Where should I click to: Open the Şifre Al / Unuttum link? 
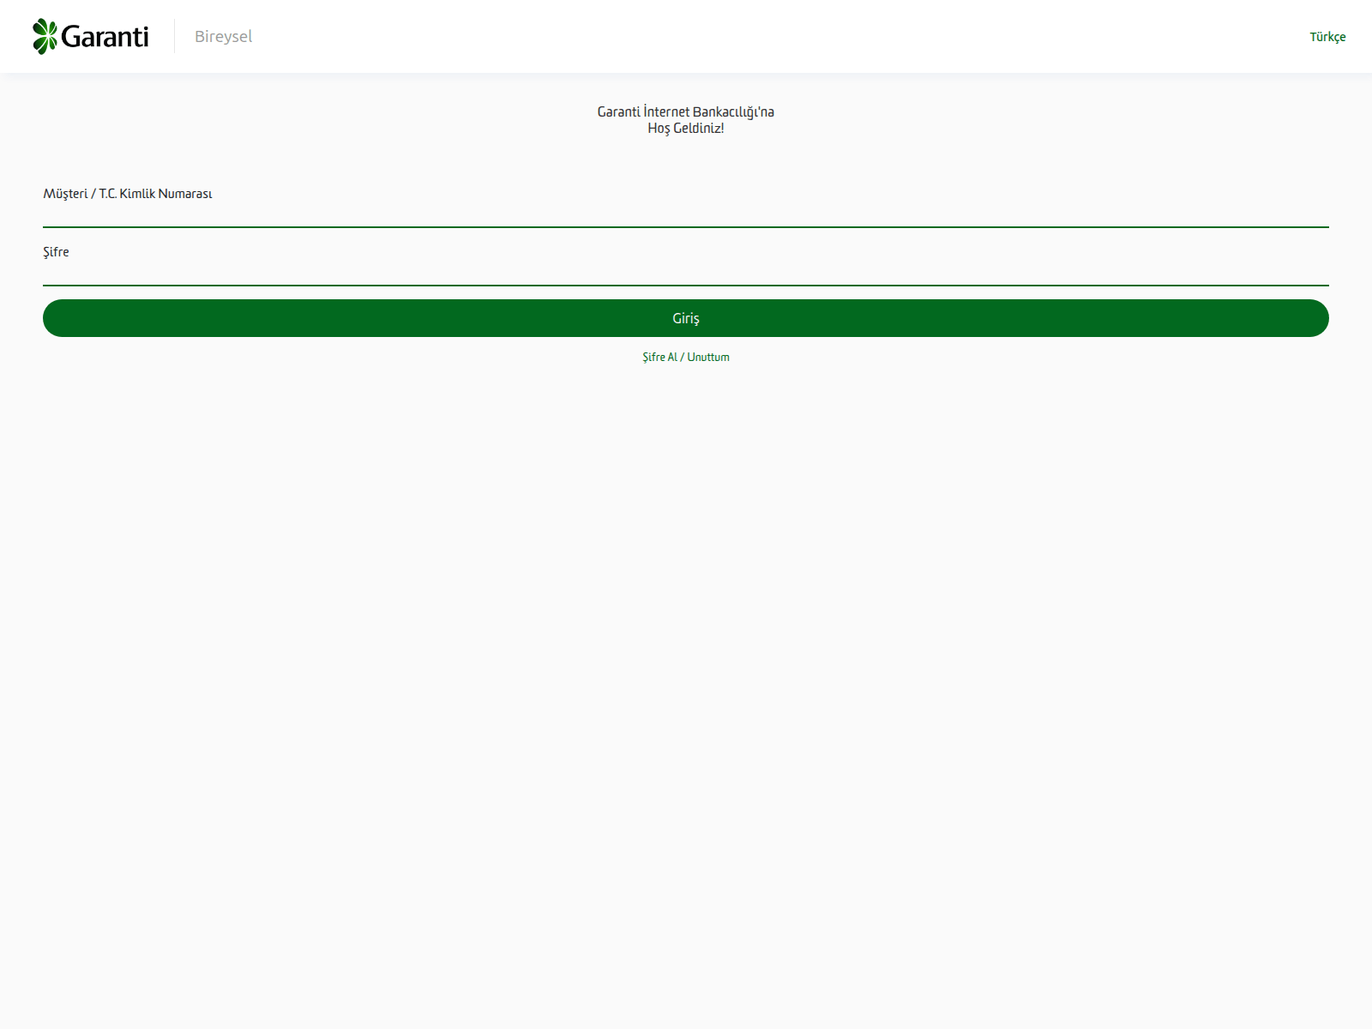tap(686, 357)
